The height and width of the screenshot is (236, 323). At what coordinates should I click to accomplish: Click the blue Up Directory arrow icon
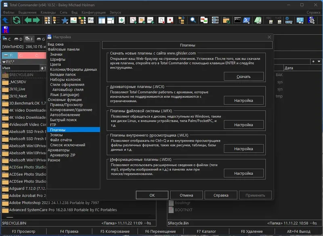click(6, 20)
